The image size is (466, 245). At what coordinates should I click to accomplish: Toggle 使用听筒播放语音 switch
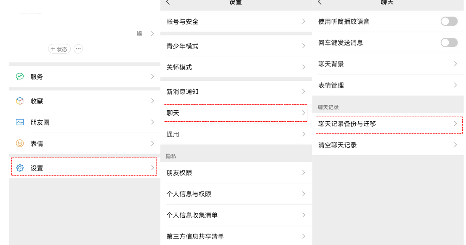[449, 21]
